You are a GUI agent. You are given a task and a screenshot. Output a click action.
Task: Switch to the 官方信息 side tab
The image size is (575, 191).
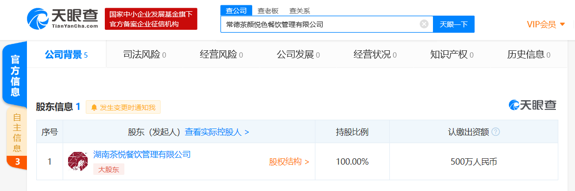pos(15,76)
